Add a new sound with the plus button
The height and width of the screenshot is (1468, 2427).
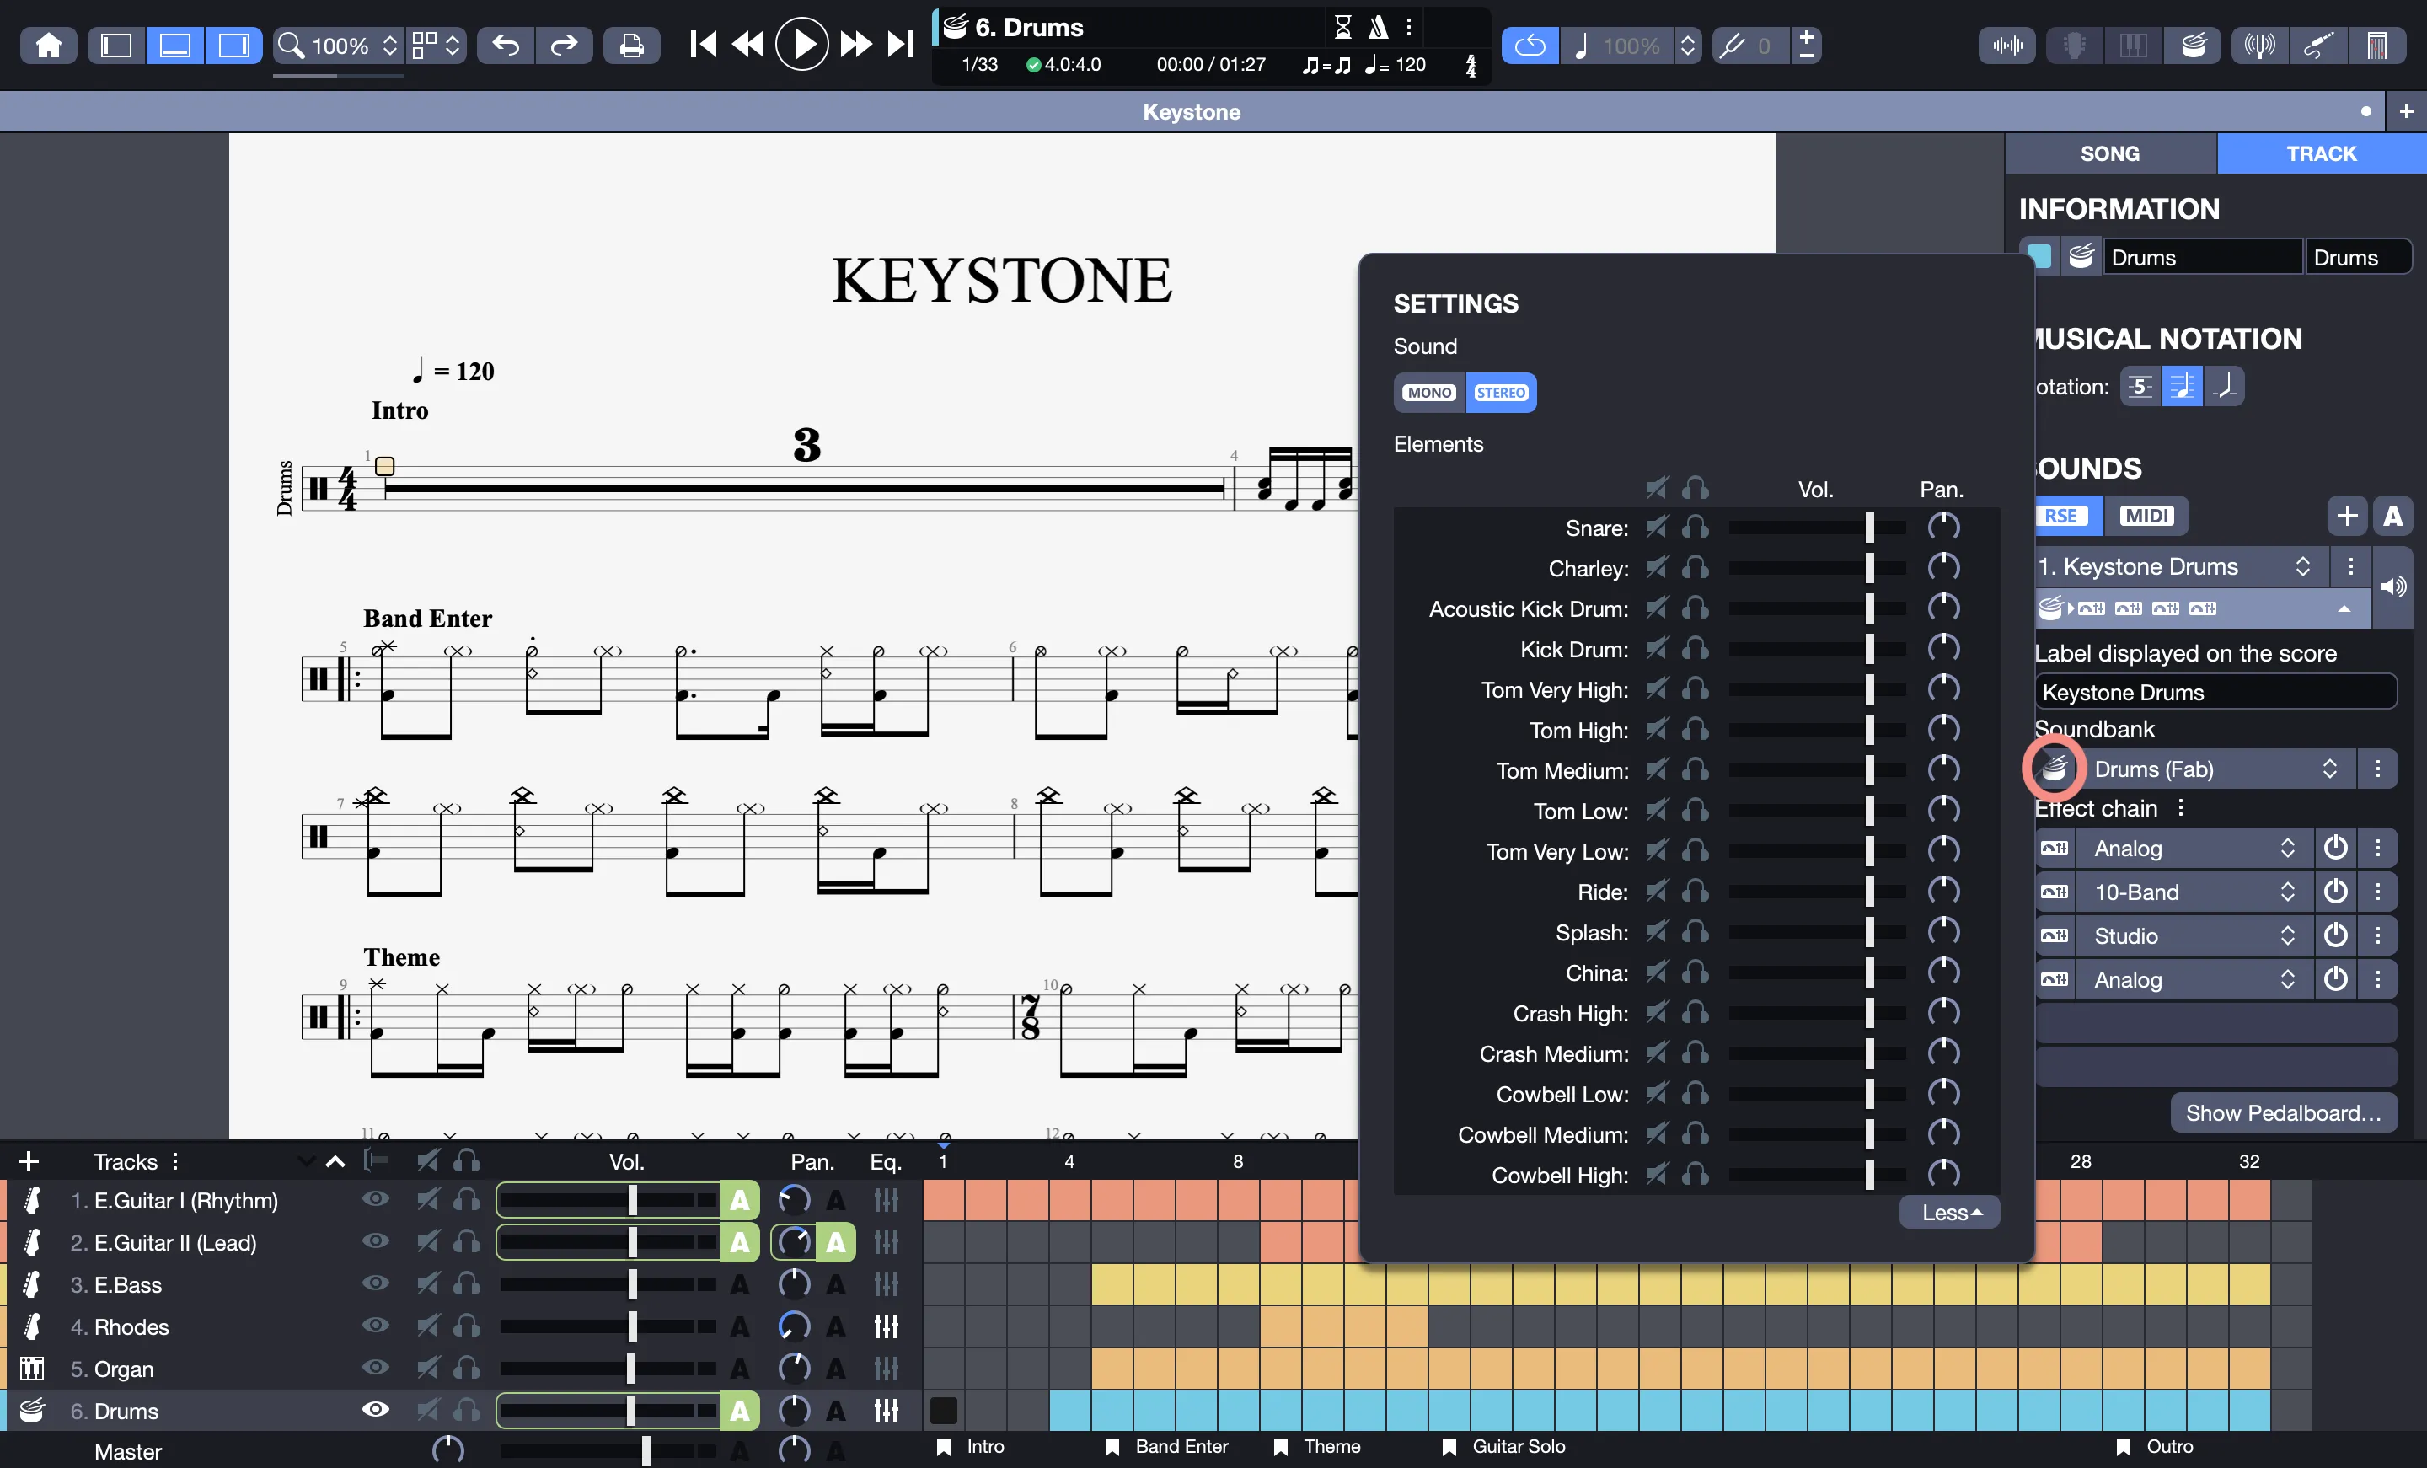click(x=2347, y=515)
